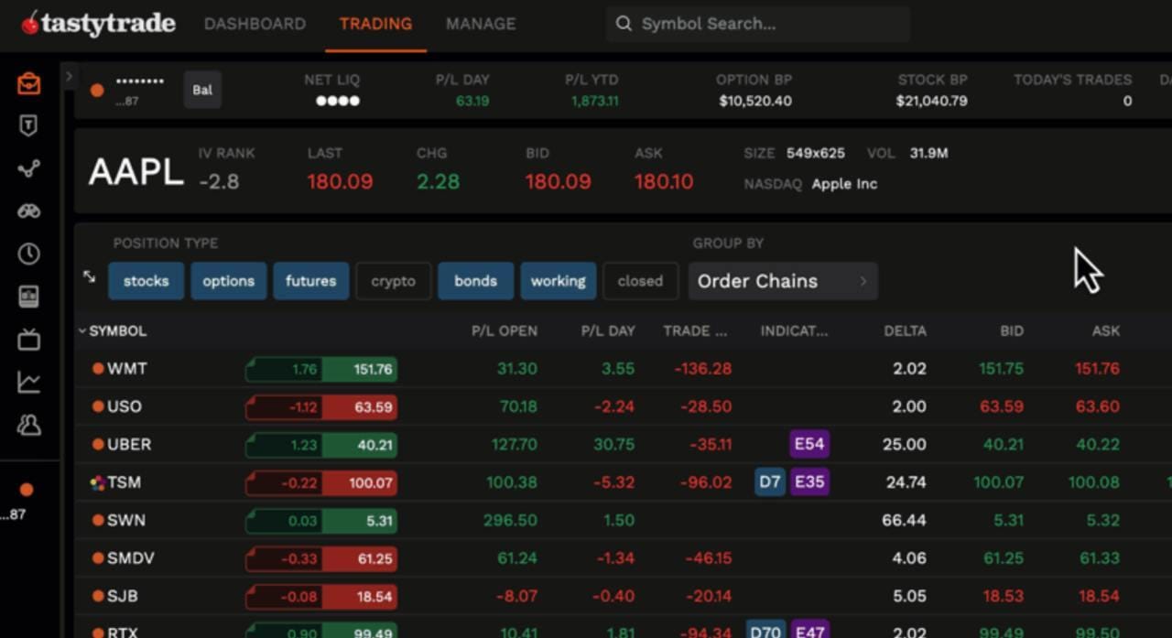
Task: Collapse the SYMBOL column chevron
Action: 82,331
